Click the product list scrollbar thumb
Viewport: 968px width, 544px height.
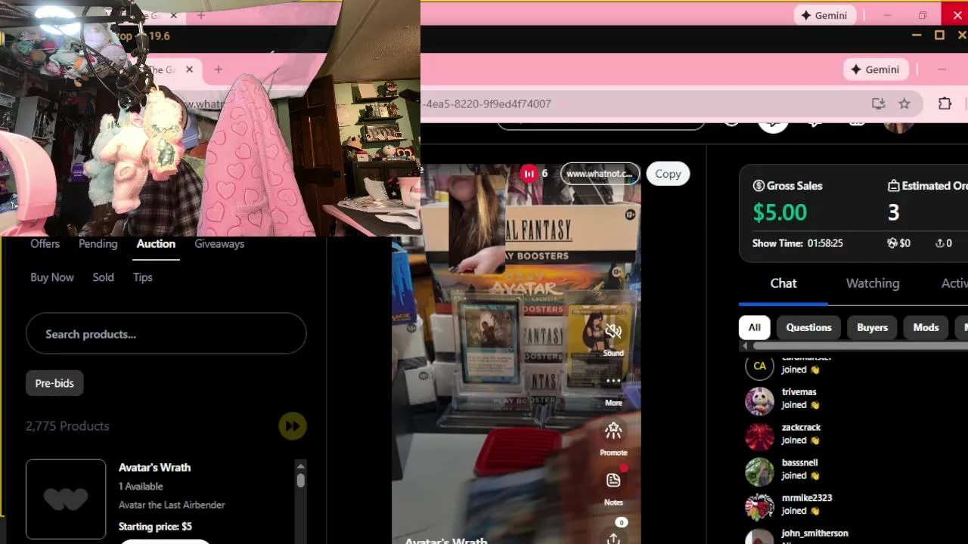pyautogui.click(x=300, y=480)
